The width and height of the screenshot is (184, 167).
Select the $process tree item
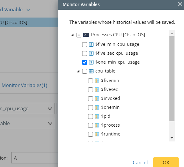110,125
